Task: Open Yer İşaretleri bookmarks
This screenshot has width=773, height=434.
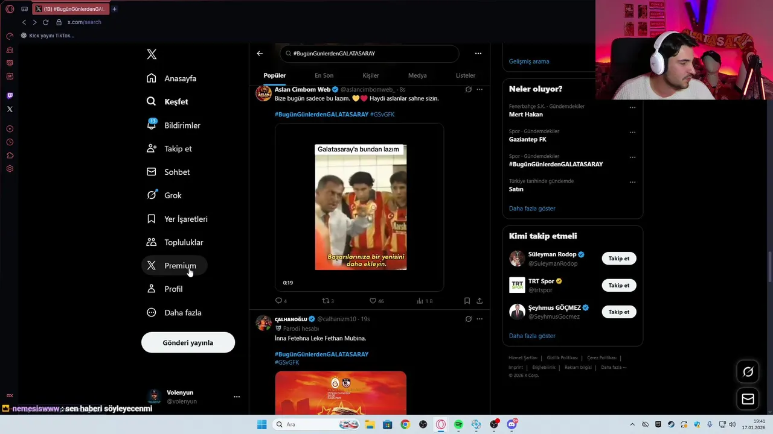Action: coord(178,219)
